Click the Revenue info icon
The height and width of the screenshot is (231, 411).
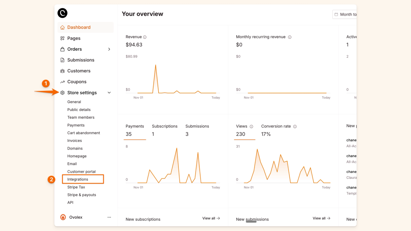pos(144,37)
